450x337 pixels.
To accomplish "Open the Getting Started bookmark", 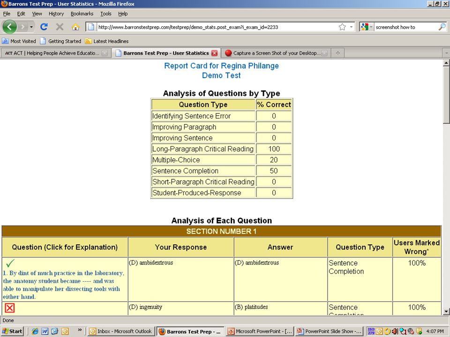I will pyautogui.click(x=60, y=41).
